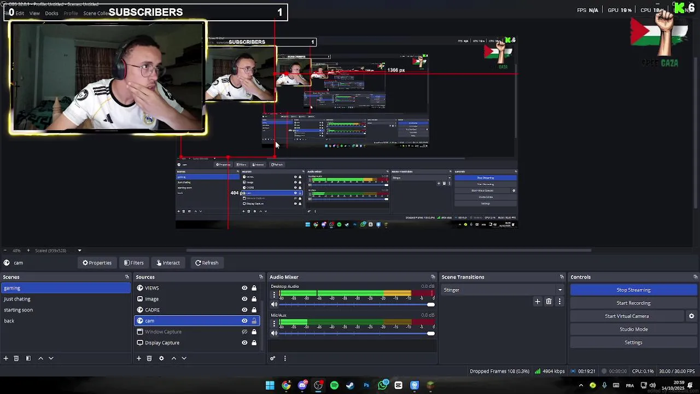
Task: Mute the Mic/Aux speaker icon
Action: 275,333
